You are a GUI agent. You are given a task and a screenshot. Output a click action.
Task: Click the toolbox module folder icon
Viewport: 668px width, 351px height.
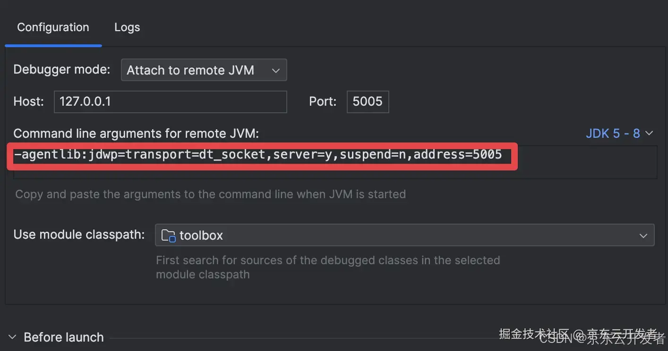(168, 235)
